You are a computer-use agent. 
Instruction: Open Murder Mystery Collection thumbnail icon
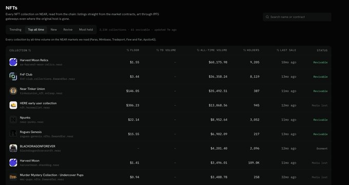coord(13,177)
